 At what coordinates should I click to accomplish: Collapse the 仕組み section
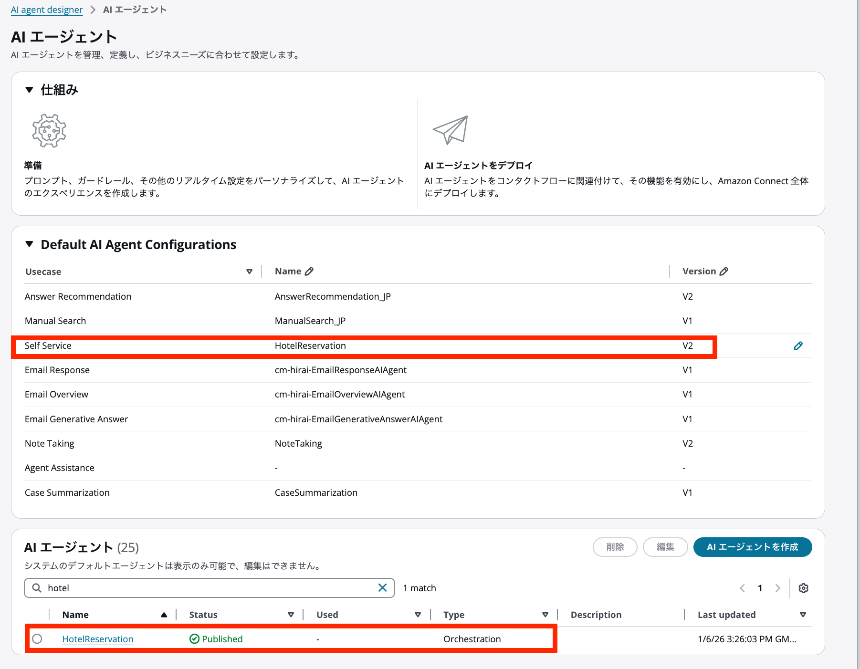point(30,89)
